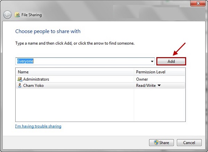Click the Owner permission cell

[x=142, y=79]
